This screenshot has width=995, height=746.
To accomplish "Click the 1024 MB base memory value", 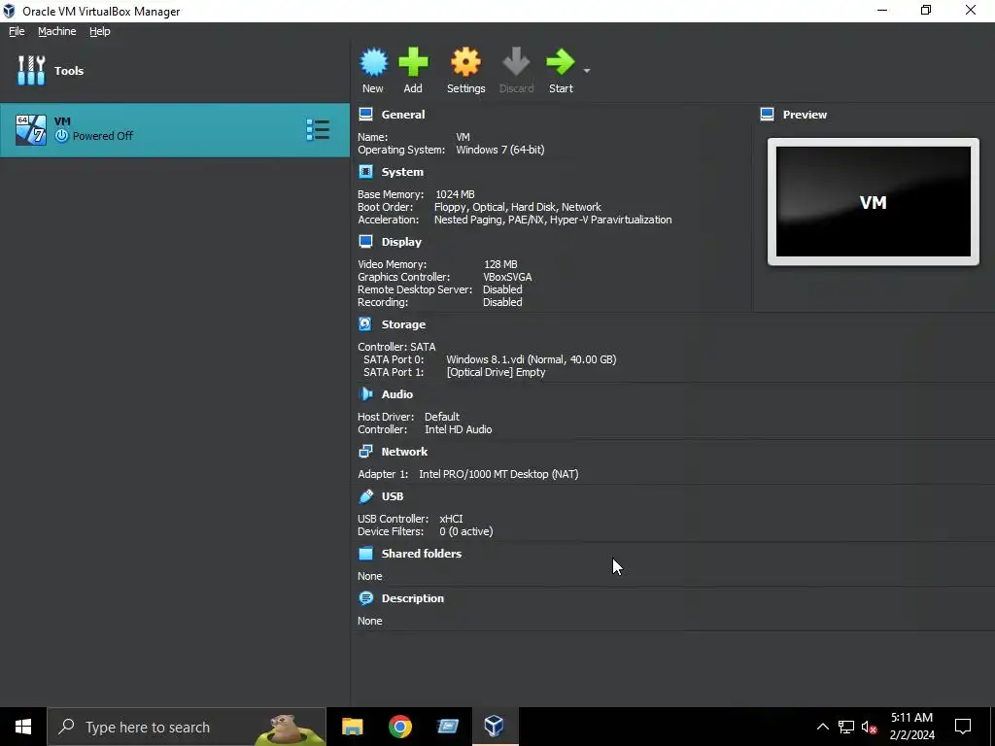I will pos(455,194).
